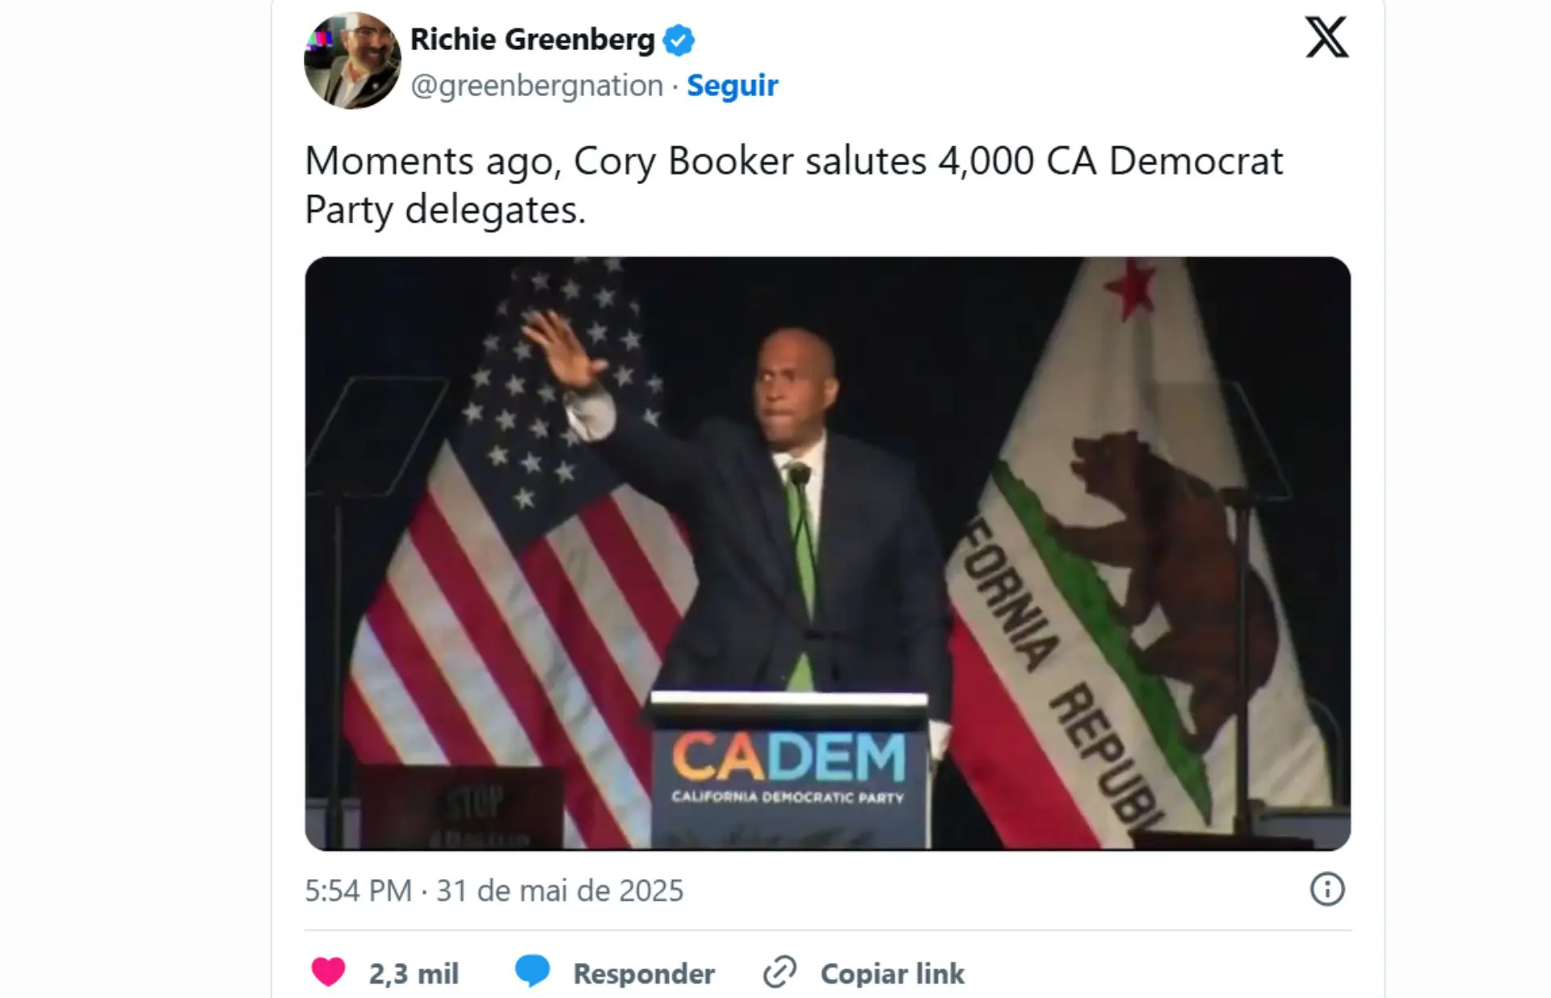Follow the account via Seguir
The height and width of the screenshot is (998, 1551).
click(732, 85)
